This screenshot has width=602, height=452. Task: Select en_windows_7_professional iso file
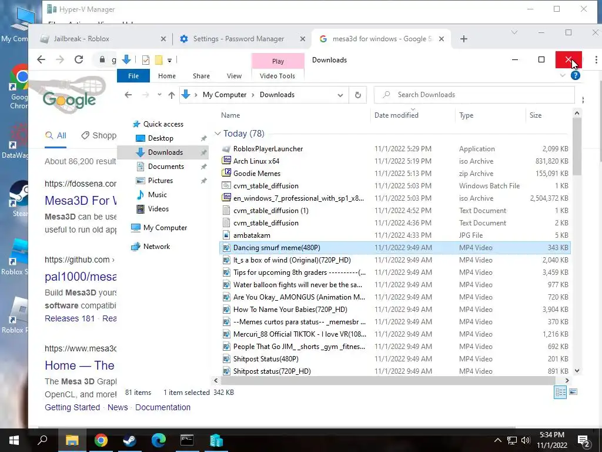(x=394, y=198)
